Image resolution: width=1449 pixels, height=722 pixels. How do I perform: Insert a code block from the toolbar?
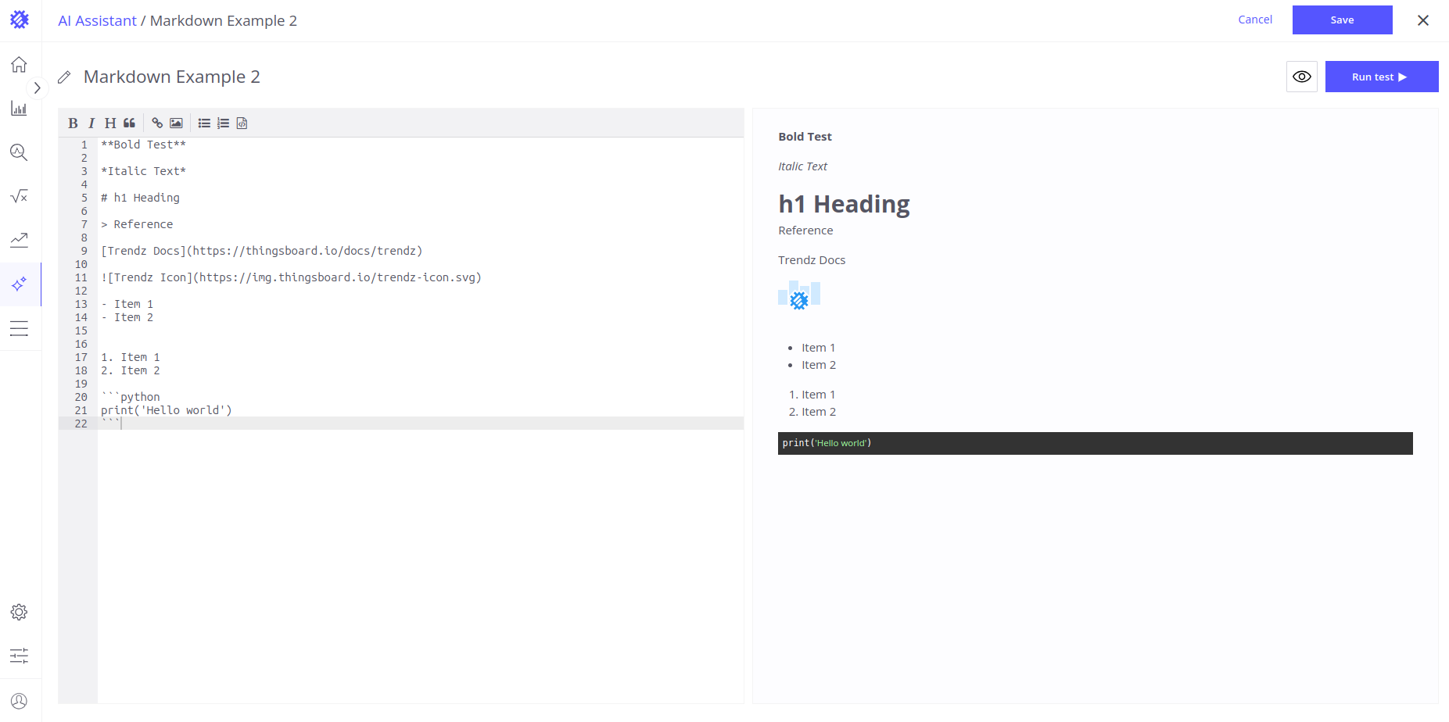(242, 123)
